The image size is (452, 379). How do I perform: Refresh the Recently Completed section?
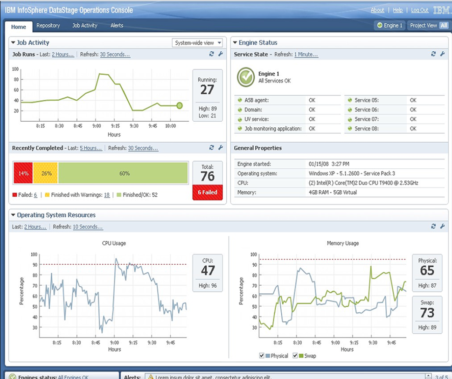pyautogui.click(x=212, y=147)
